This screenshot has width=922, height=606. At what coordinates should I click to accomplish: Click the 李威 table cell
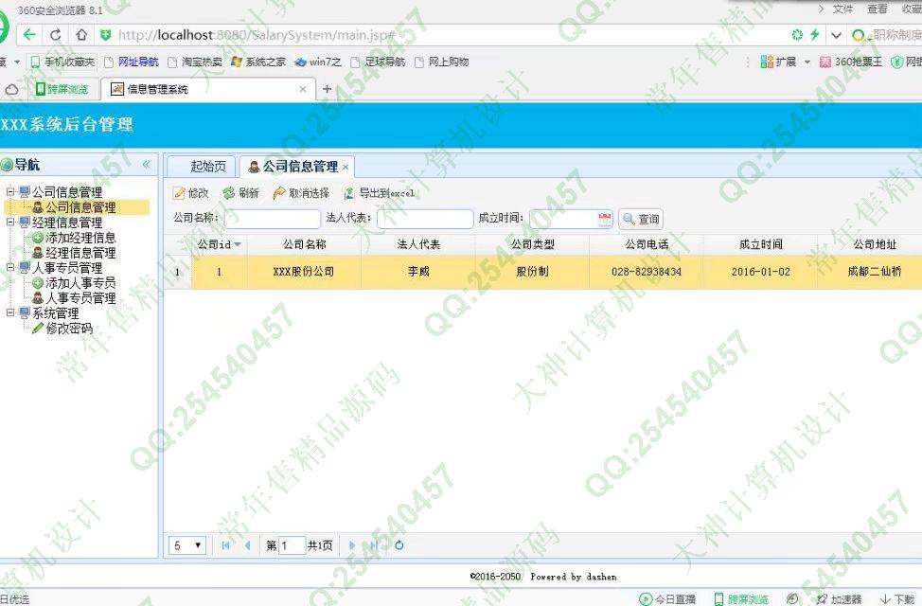[x=418, y=272]
